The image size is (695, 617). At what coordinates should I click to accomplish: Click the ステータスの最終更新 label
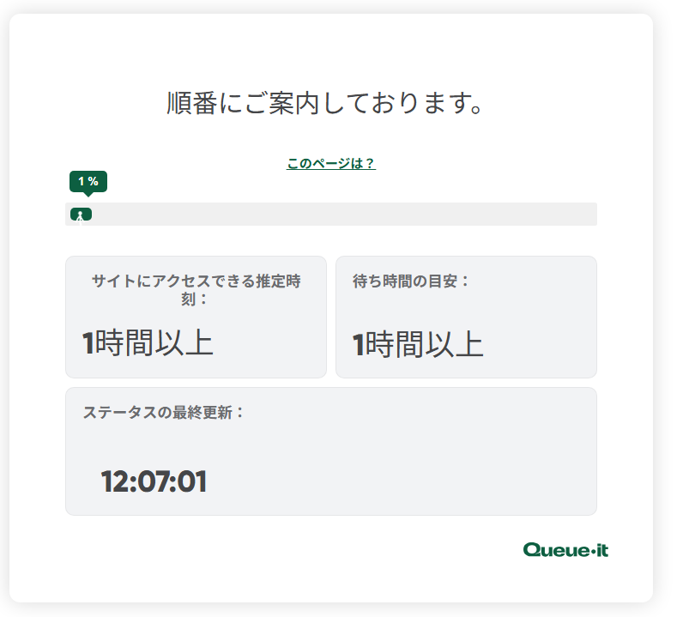coord(163,412)
